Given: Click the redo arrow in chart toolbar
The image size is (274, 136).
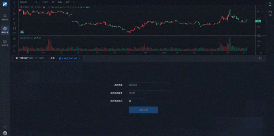Looking at the screenshot, I should pyautogui.click(x=78, y=2).
